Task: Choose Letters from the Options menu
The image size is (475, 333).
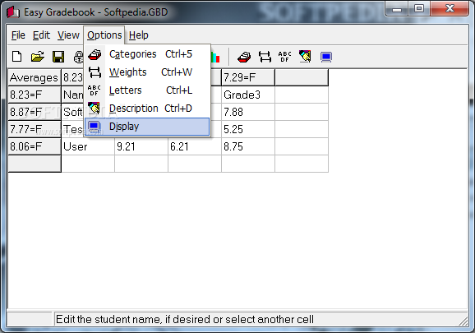Action: (x=147, y=90)
